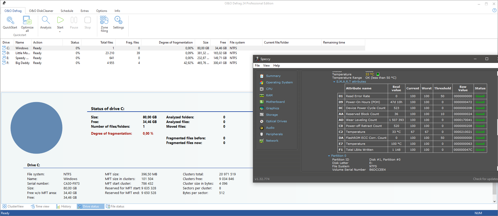Click the Graphics monitor icon in Speccy
The height and width of the screenshot is (216, 498).
(262, 108)
